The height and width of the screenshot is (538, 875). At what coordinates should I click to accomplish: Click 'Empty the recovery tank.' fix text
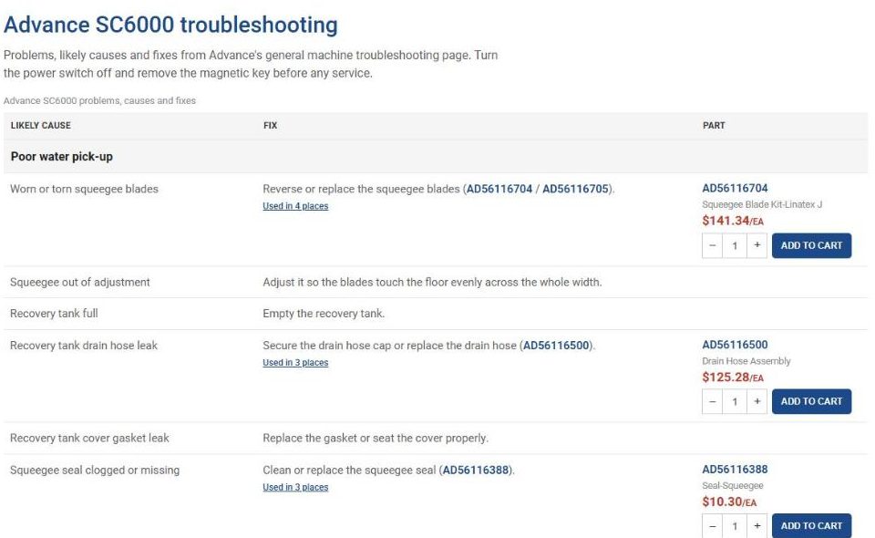[x=324, y=314]
